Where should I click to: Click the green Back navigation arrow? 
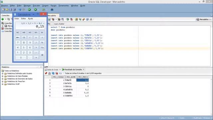point(29,10)
